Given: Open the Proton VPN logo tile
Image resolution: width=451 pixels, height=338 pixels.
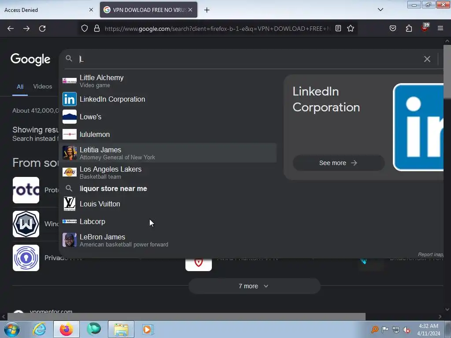Looking at the screenshot, I should coord(26,190).
